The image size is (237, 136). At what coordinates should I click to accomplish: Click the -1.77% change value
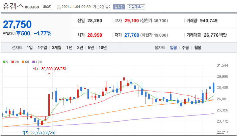click(43, 33)
